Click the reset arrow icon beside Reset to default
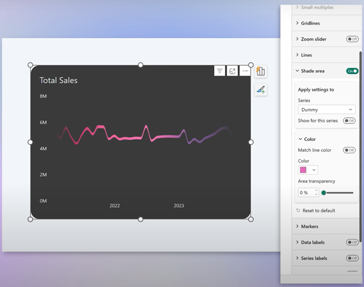Viewport: 364px width, 287px height. [298, 210]
